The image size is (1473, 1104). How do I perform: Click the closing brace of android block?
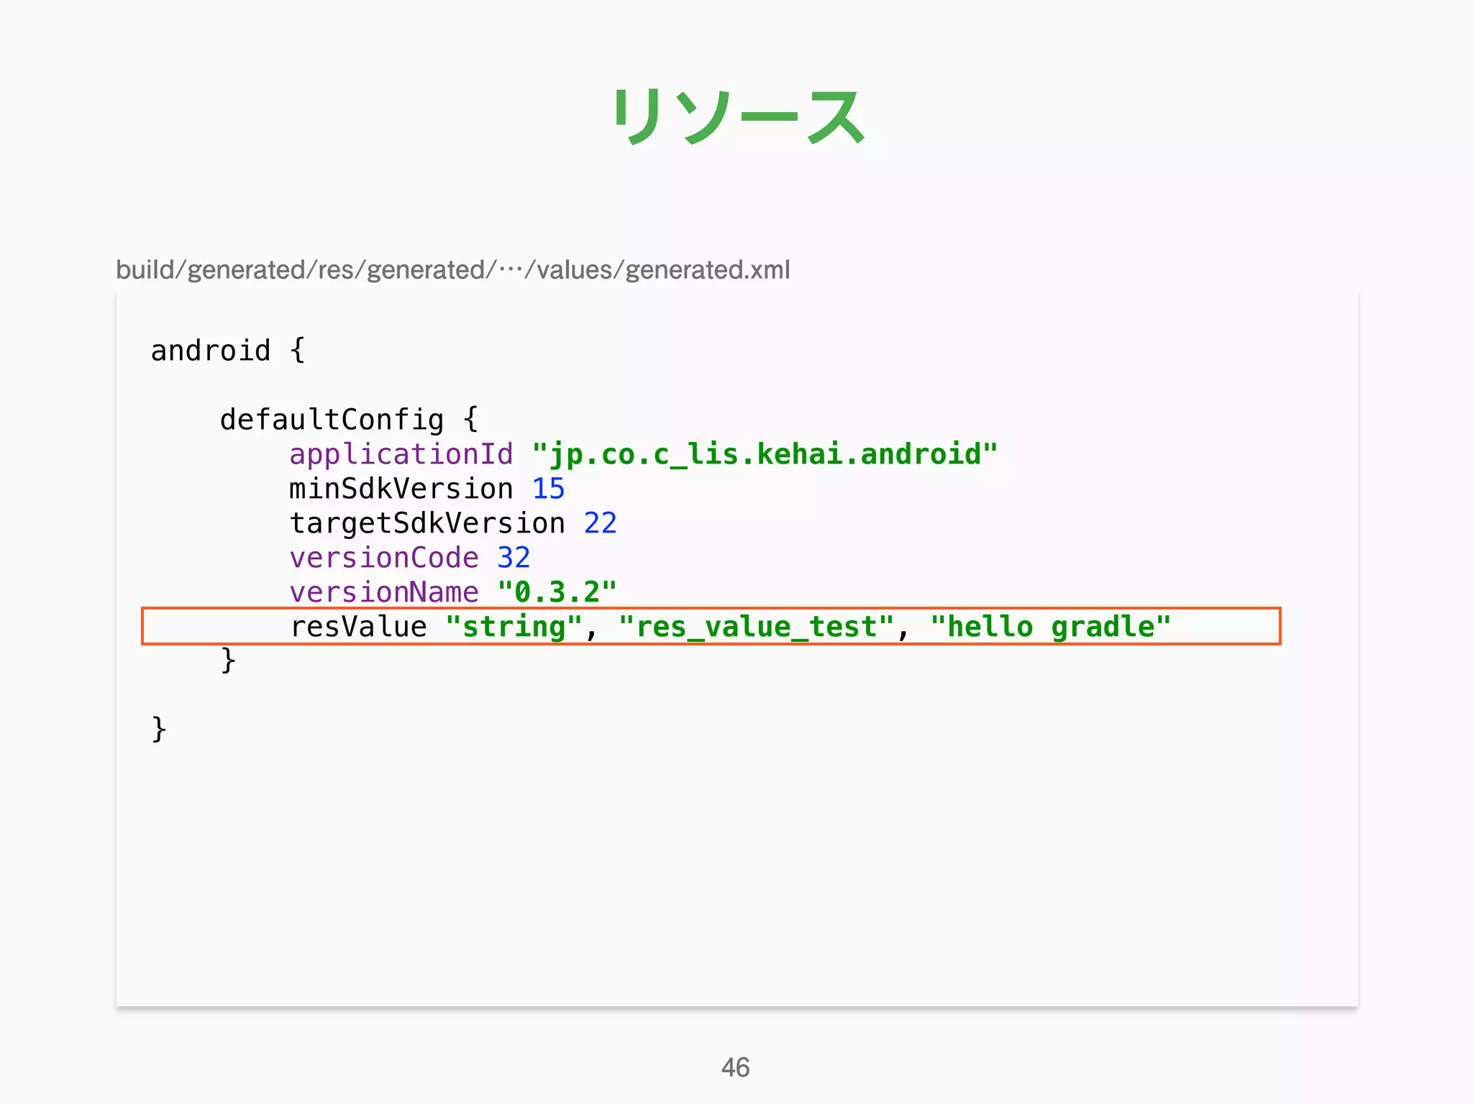[158, 729]
